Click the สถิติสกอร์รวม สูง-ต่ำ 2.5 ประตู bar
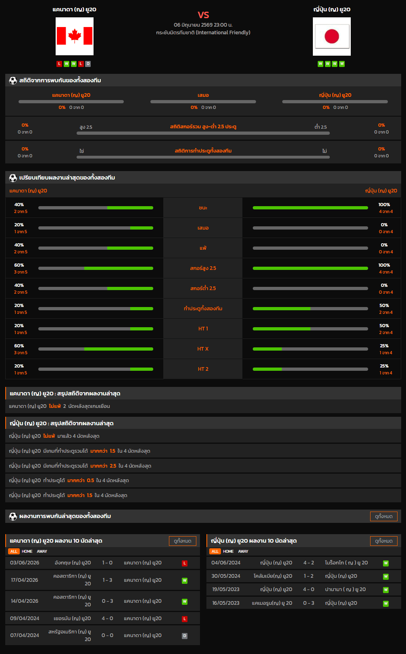 click(x=203, y=133)
